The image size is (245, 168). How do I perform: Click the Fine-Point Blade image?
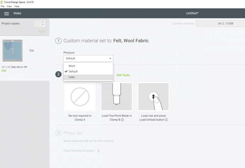[116, 97]
